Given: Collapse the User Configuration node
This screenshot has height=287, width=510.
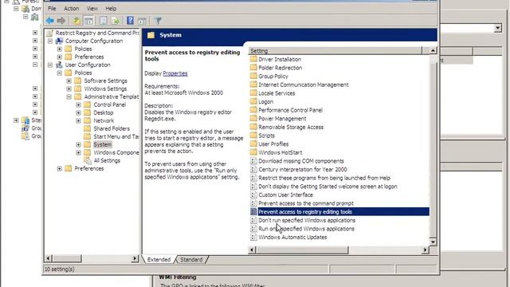Looking at the screenshot, I should click(50, 65).
